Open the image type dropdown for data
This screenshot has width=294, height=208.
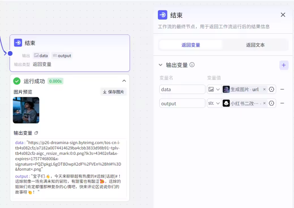214,89
